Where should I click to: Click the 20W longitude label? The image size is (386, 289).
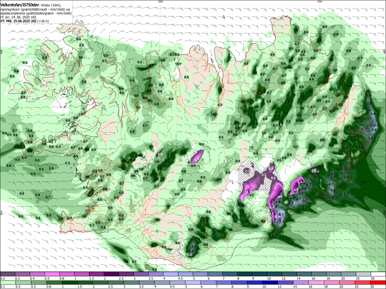[x=160, y=2]
